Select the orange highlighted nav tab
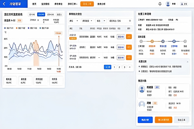 87,4
